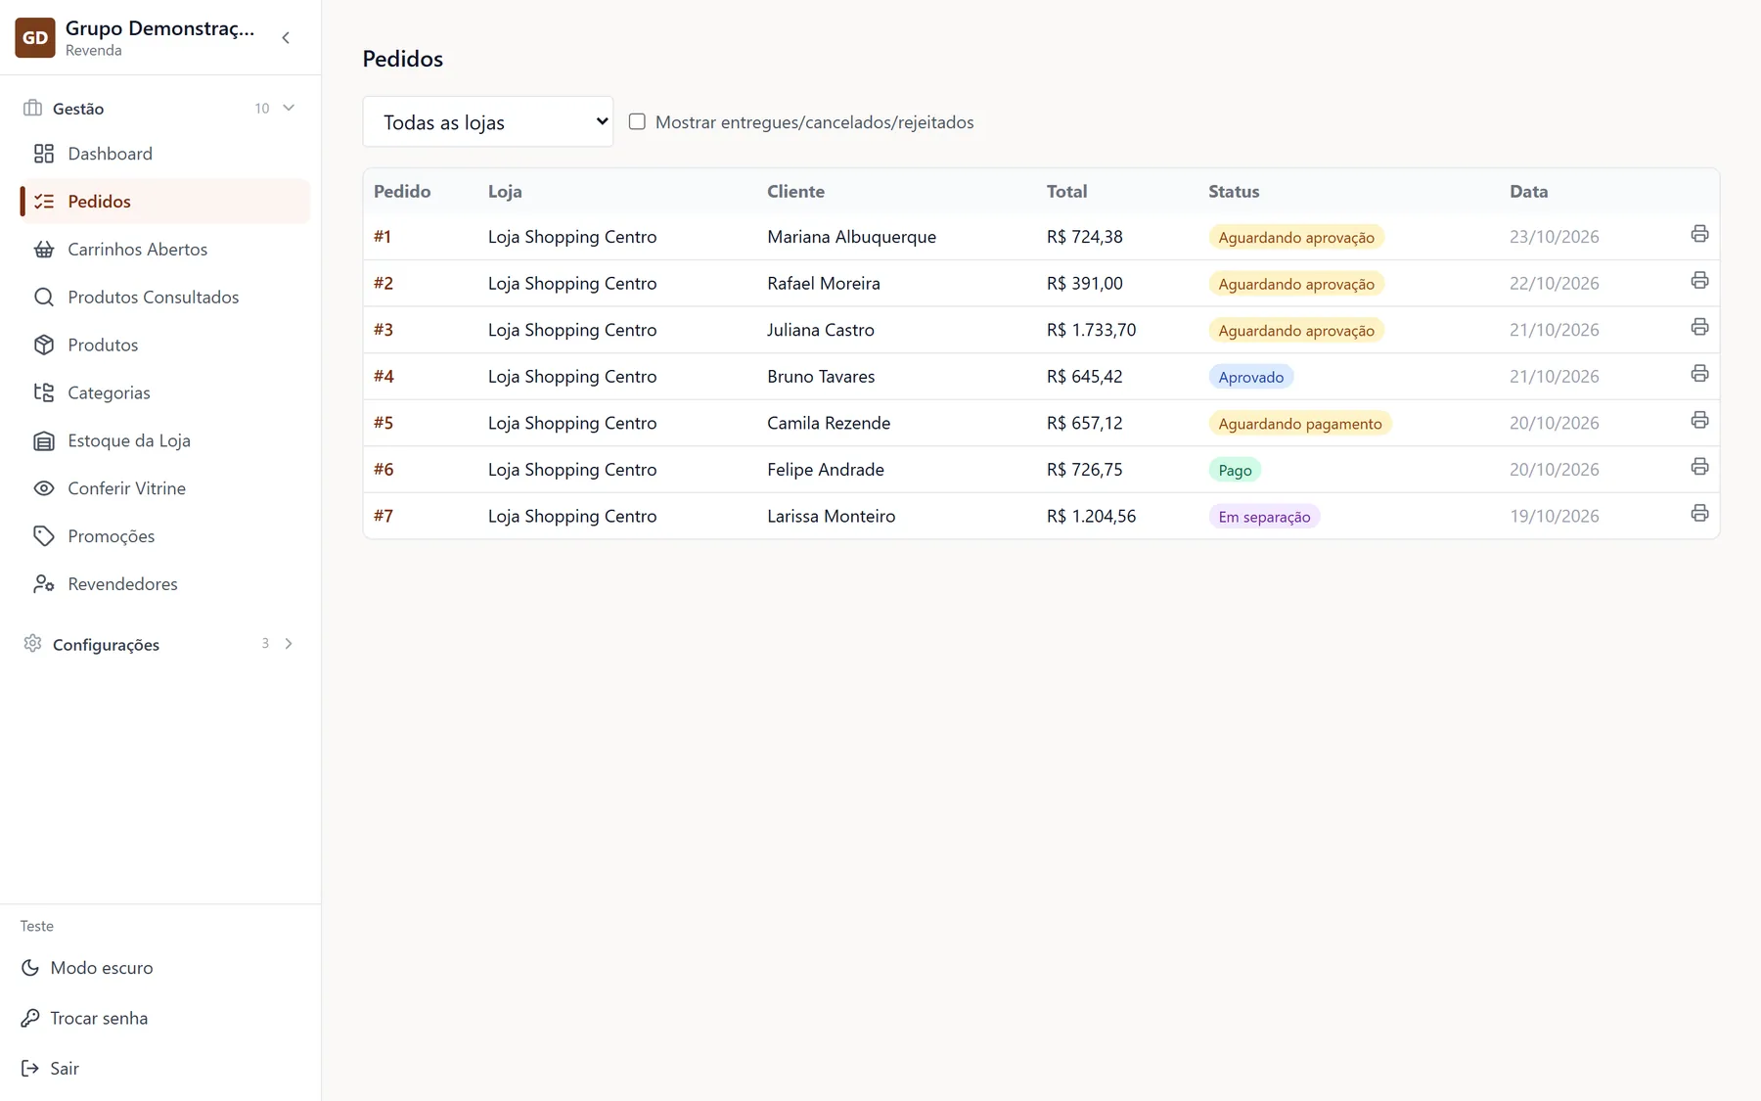Click the printer icon for order #5
1761x1101 pixels.
tap(1699, 420)
